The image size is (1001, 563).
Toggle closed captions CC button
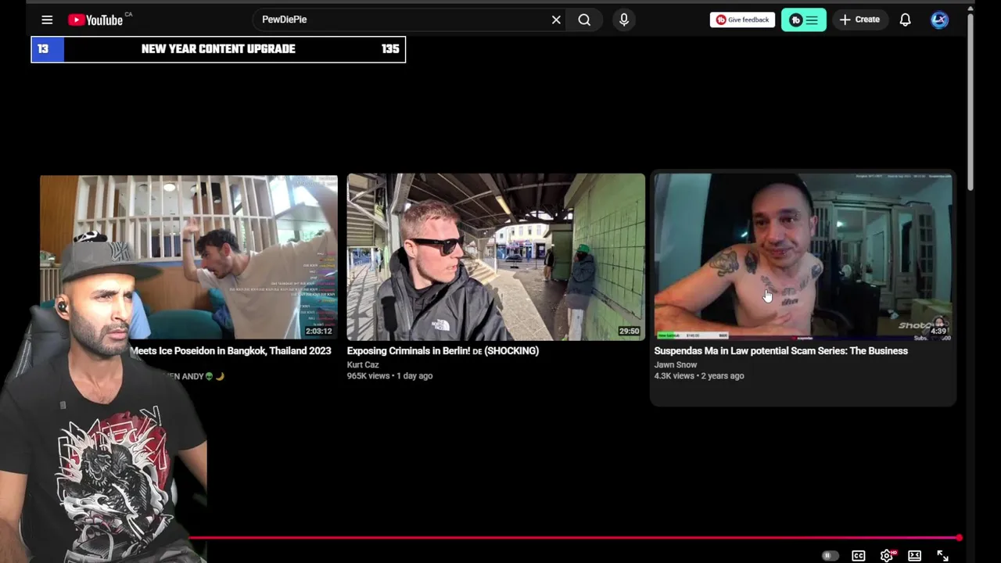click(x=859, y=556)
